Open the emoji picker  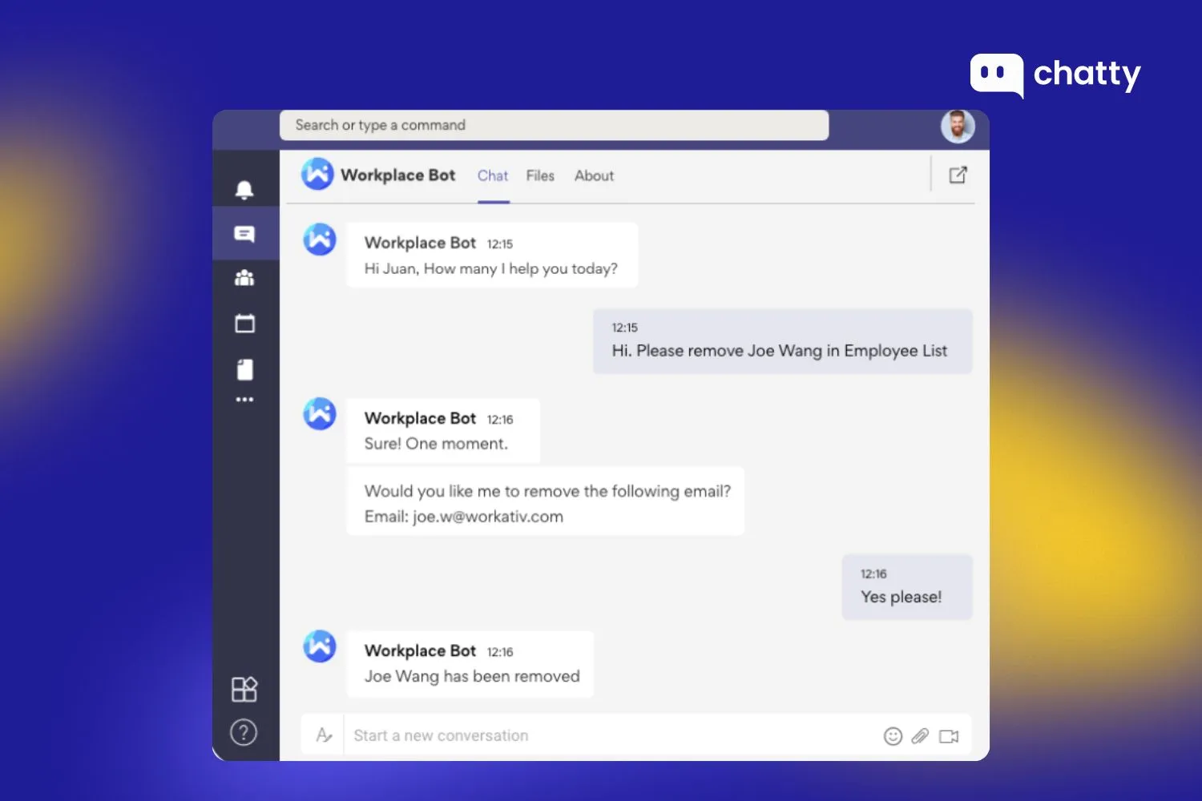(x=893, y=736)
